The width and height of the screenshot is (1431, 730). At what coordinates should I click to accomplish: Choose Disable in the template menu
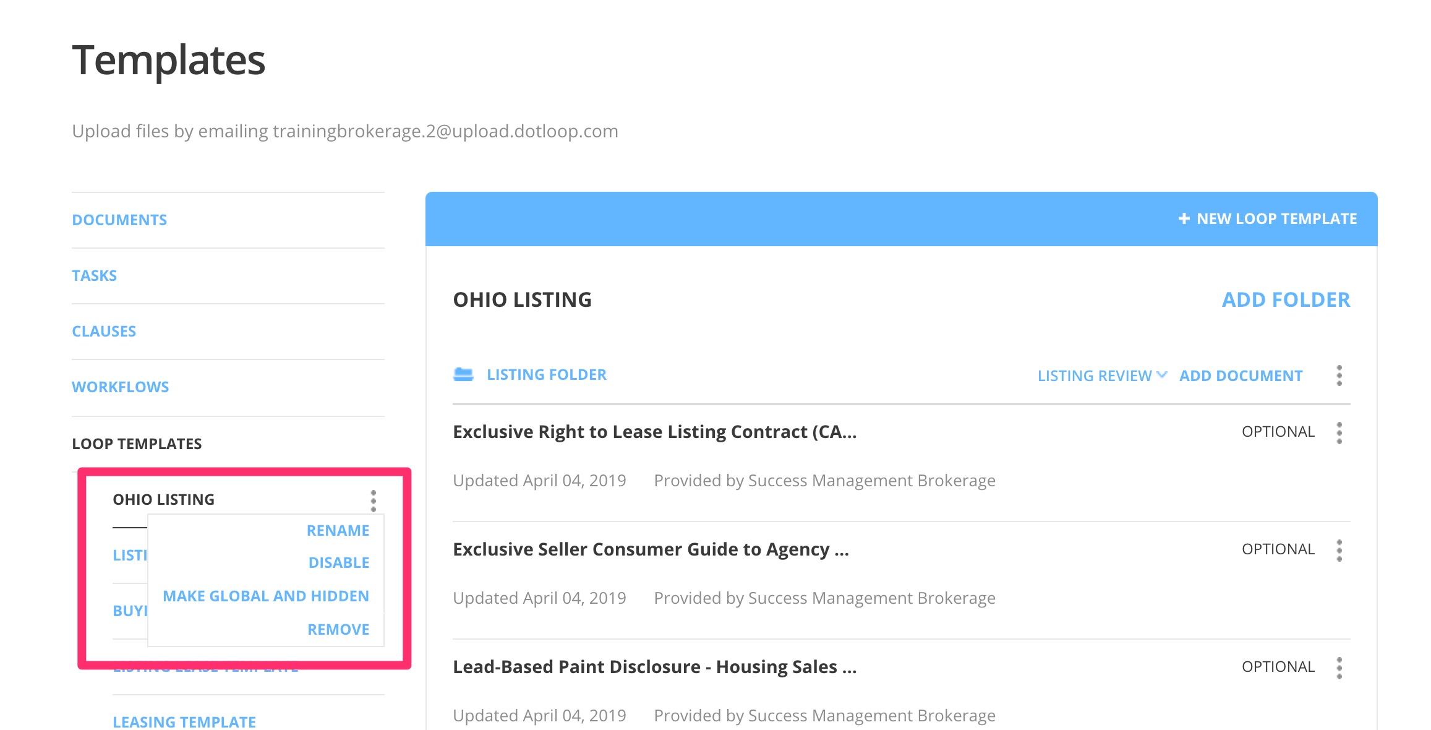click(339, 562)
